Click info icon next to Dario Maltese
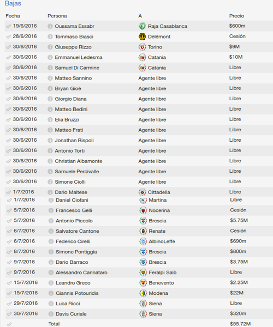This screenshot has width=273, height=327. tap(50, 192)
